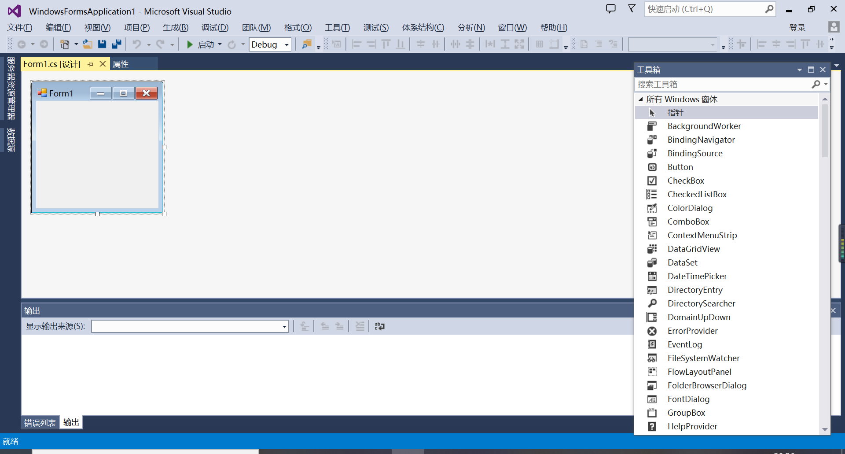
Task: Click the 登录 sign-in link
Action: 797,27
